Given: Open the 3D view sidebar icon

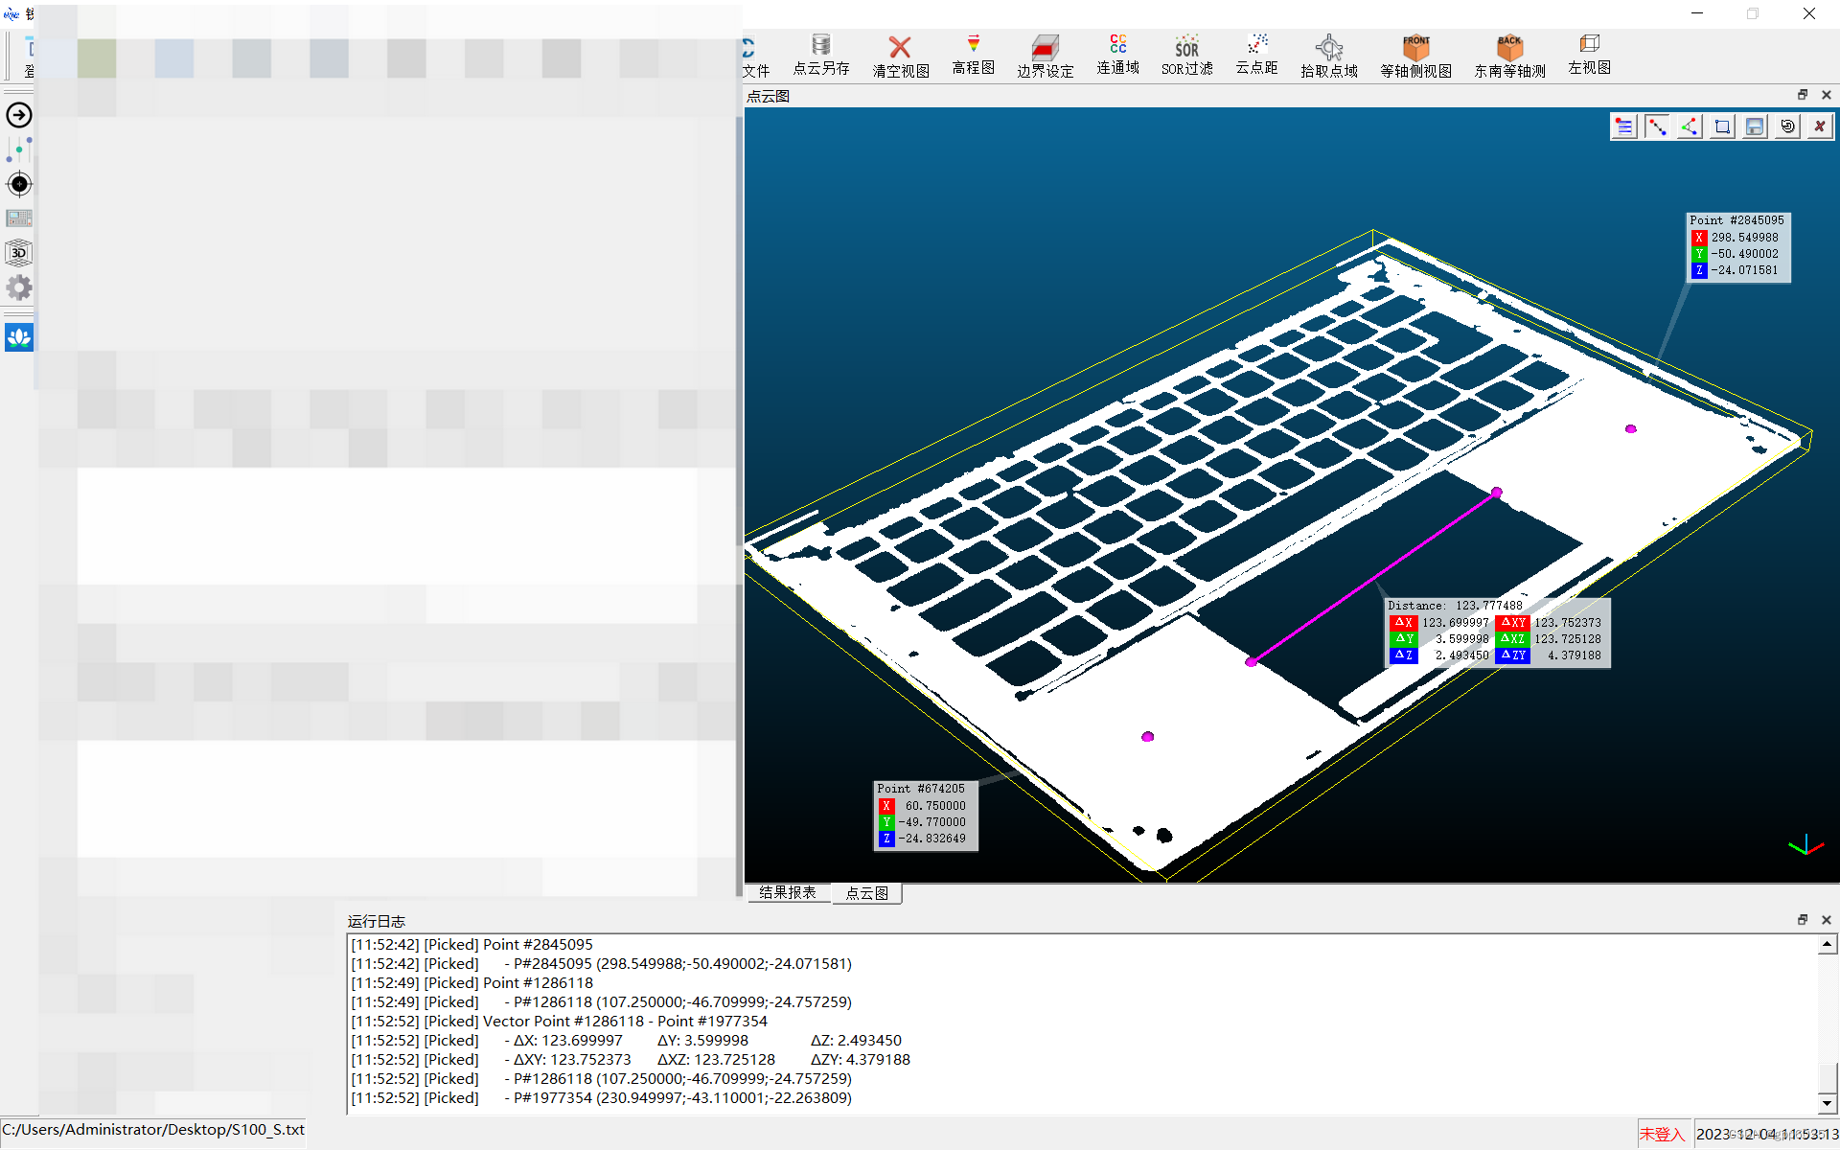Looking at the screenshot, I should [19, 253].
